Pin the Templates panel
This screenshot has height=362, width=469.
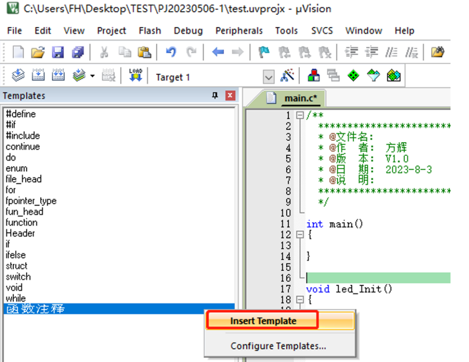click(x=215, y=96)
